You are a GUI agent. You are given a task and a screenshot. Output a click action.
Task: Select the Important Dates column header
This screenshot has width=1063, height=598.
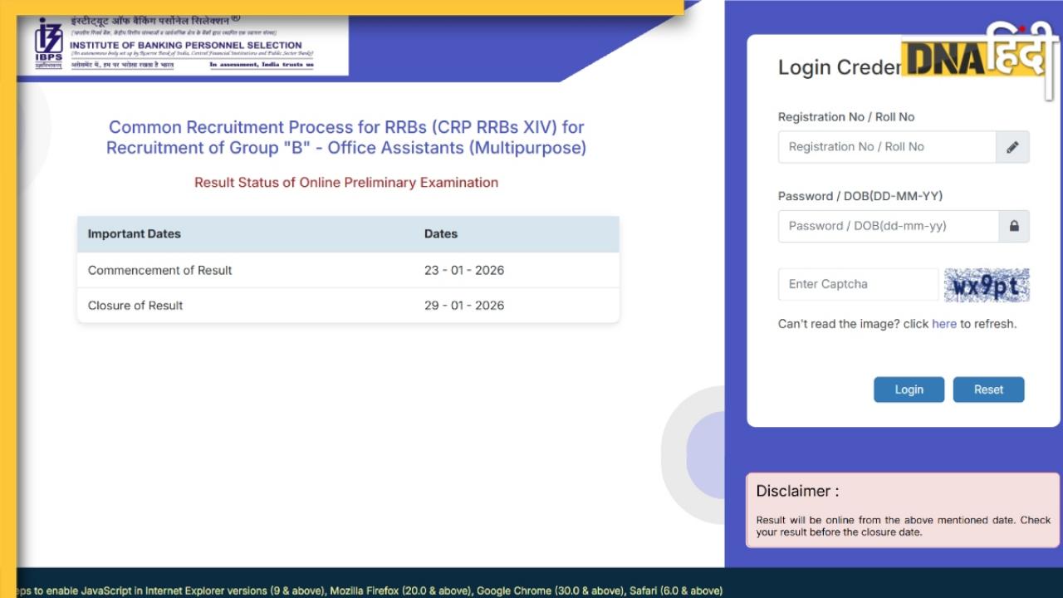point(135,234)
